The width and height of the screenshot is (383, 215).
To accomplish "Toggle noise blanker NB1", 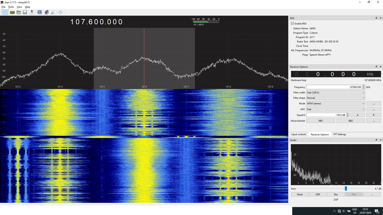I will (x=320, y=121).
